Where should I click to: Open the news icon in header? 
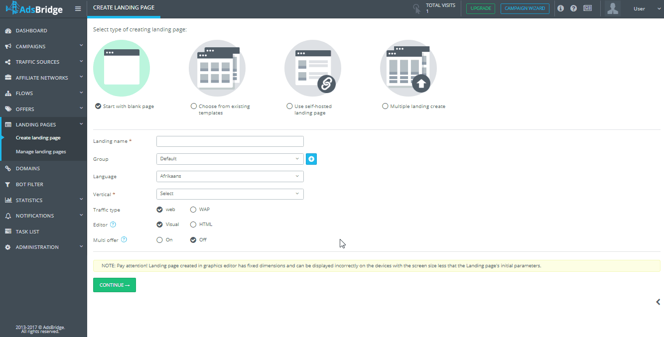click(588, 8)
